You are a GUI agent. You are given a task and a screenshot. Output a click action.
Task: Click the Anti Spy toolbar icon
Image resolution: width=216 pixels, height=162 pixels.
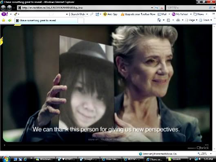point(110,14)
